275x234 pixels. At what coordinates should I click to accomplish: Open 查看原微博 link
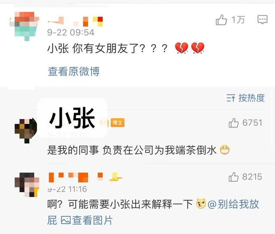(x=73, y=71)
